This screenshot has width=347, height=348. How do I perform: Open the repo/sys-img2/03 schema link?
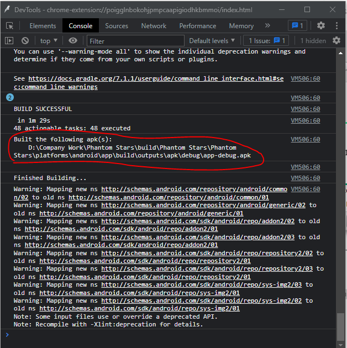201,284
